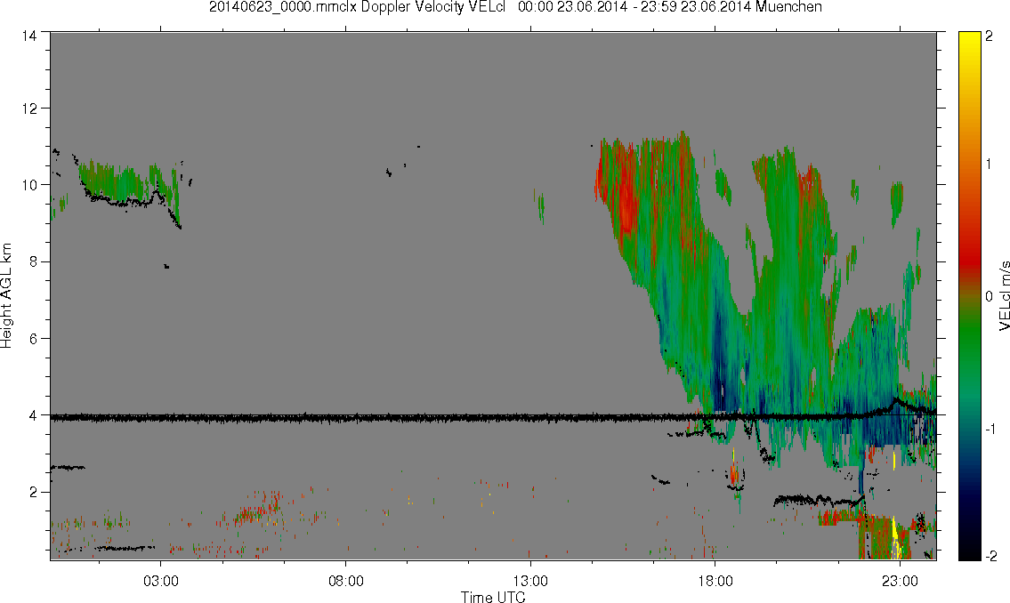1010x603 pixels.
Task: Click the plot title text
Action: pos(515,7)
